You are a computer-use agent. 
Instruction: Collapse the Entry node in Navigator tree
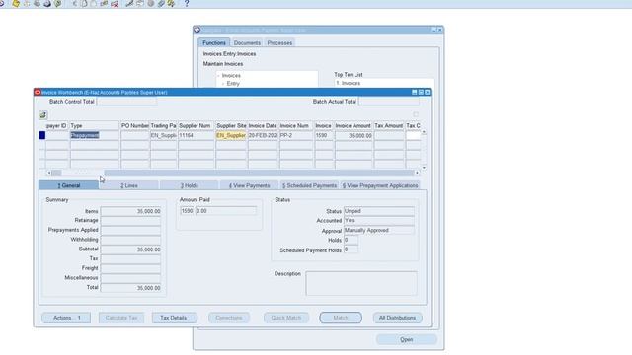pyautogui.click(x=223, y=84)
